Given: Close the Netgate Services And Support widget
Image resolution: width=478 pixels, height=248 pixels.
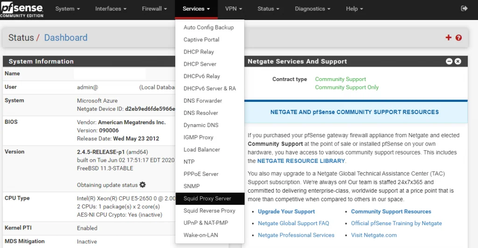Looking at the screenshot, I should (x=458, y=61).
